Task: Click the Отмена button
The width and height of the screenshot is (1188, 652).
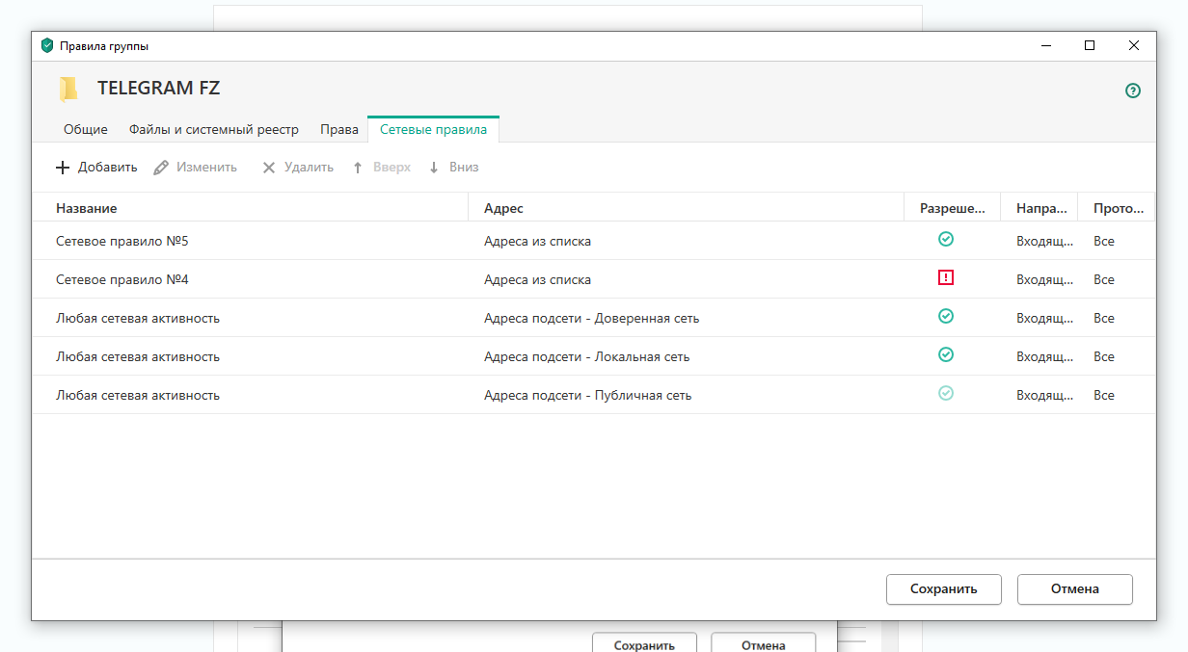Action: 1075,589
